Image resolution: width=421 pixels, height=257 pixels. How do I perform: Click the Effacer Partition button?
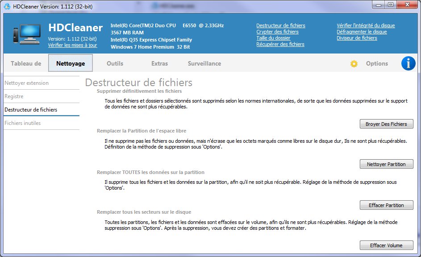click(386, 205)
